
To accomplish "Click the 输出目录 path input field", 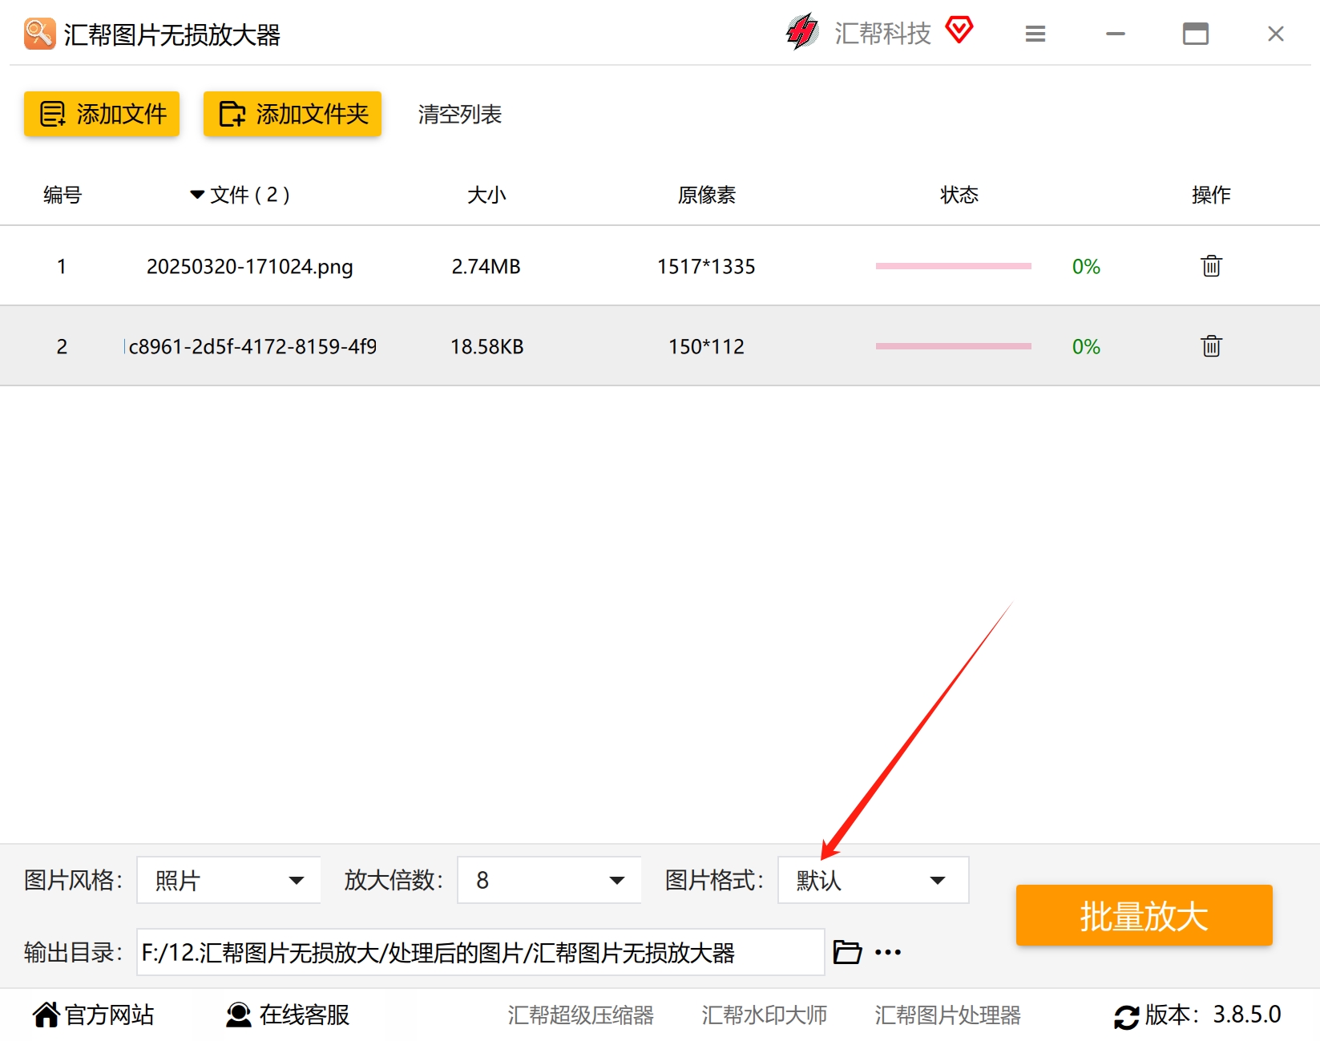I will [x=481, y=952].
